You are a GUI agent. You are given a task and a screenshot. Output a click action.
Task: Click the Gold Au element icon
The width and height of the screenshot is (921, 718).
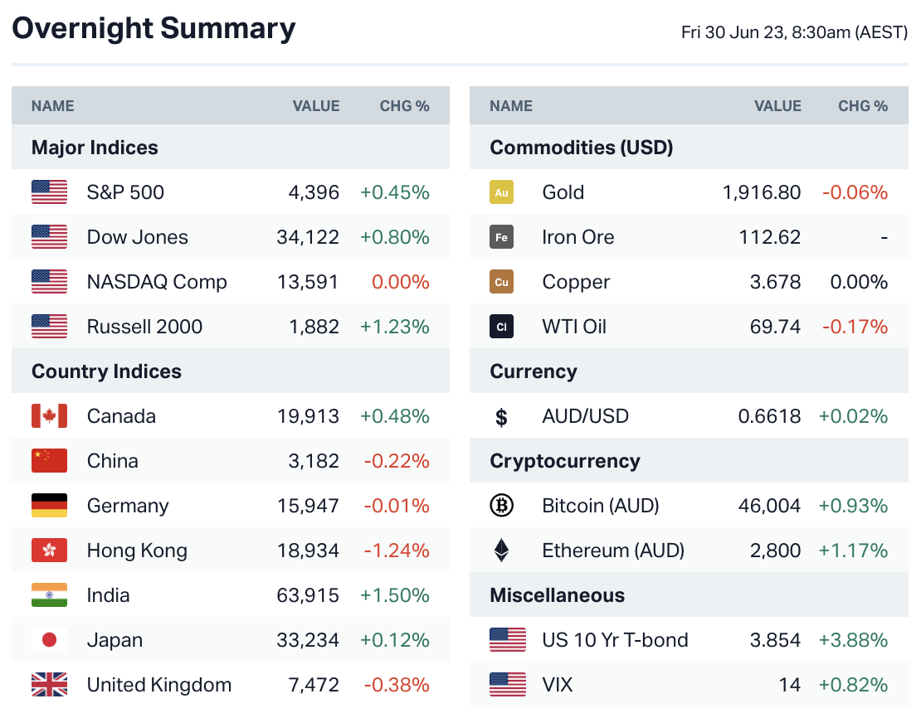(x=501, y=192)
